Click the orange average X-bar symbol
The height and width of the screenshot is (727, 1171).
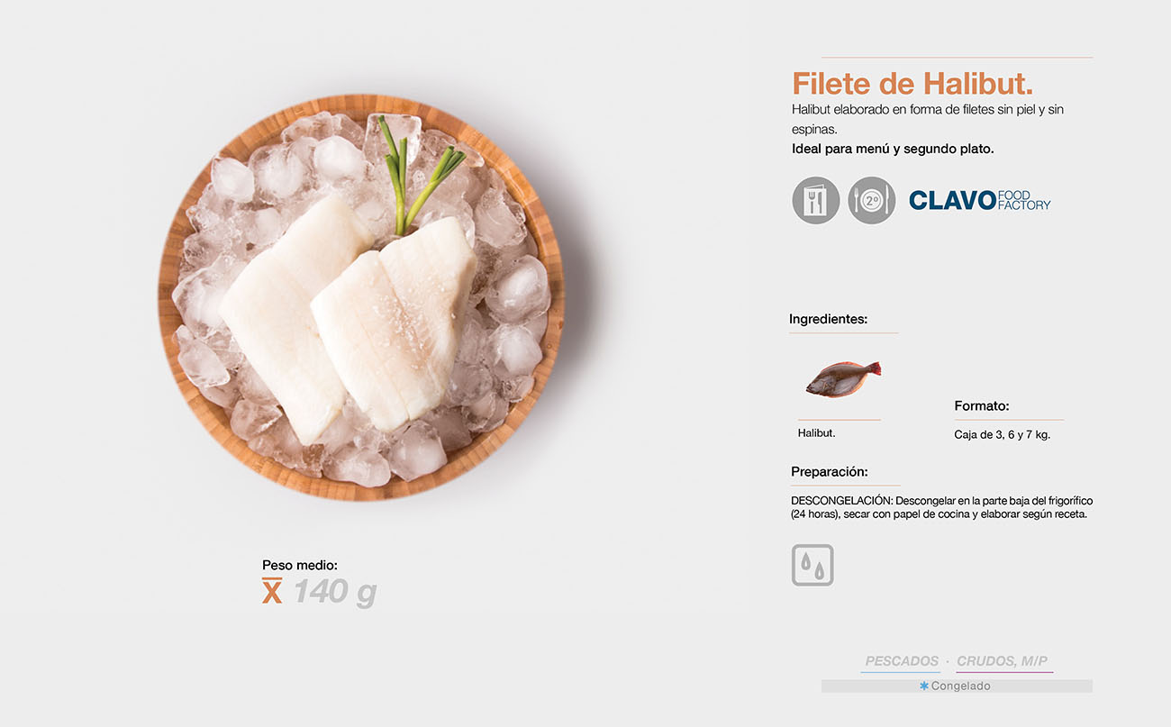(272, 591)
